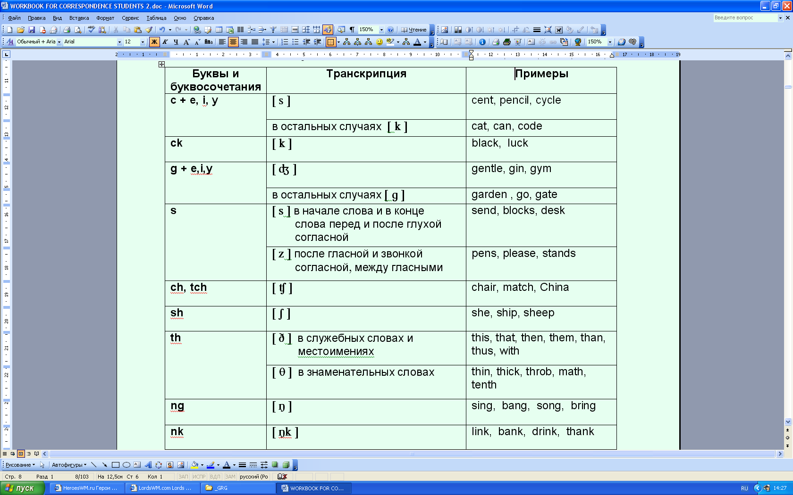Open the Таблица menu
The image size is (793, 495).
point(156,18)
